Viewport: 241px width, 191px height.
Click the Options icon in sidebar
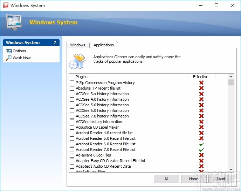pyautogui.click(x=9, y=51)
